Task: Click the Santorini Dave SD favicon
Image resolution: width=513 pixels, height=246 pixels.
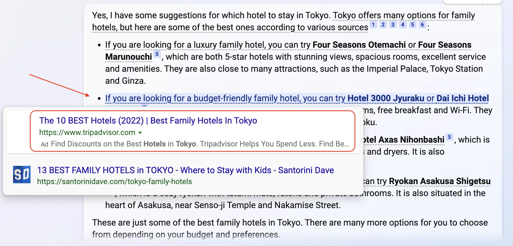Action: [22, 175]
